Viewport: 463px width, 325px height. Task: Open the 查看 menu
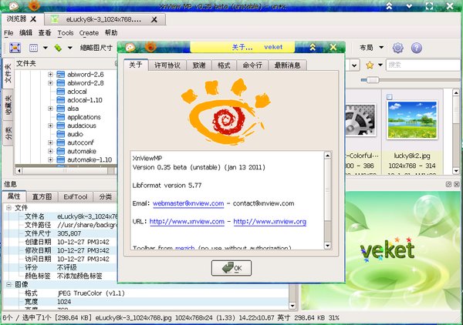point(45,32)
